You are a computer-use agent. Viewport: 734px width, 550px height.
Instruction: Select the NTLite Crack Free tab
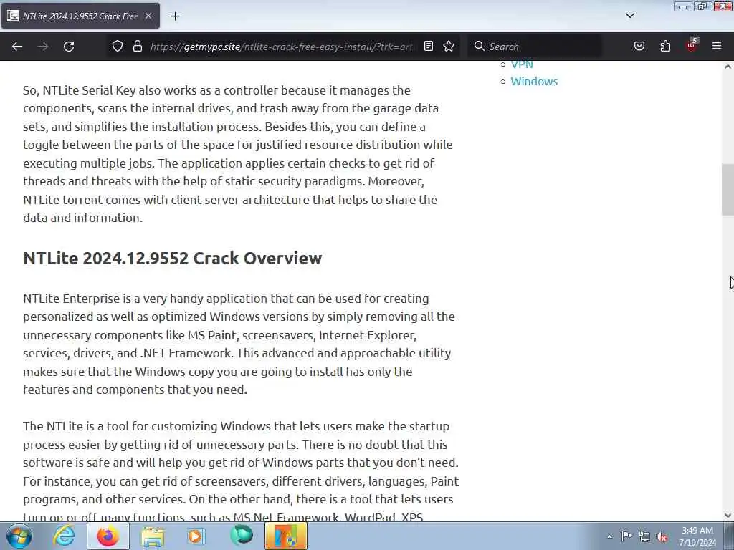(80, 16)
